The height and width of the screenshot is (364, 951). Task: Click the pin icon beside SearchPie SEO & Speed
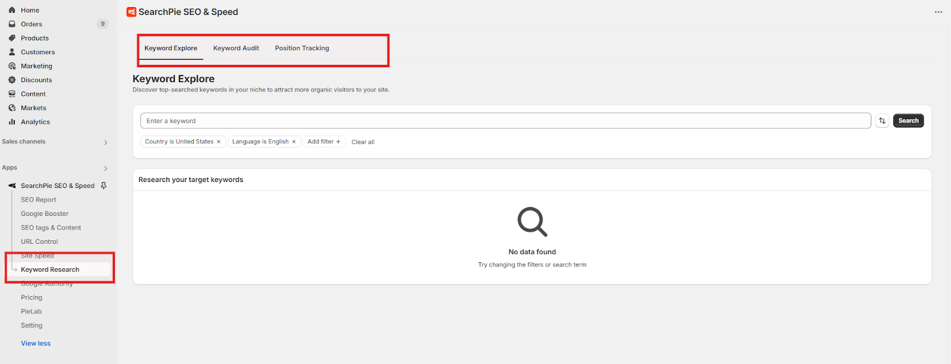pyautogui.click(x=103, y=186)
